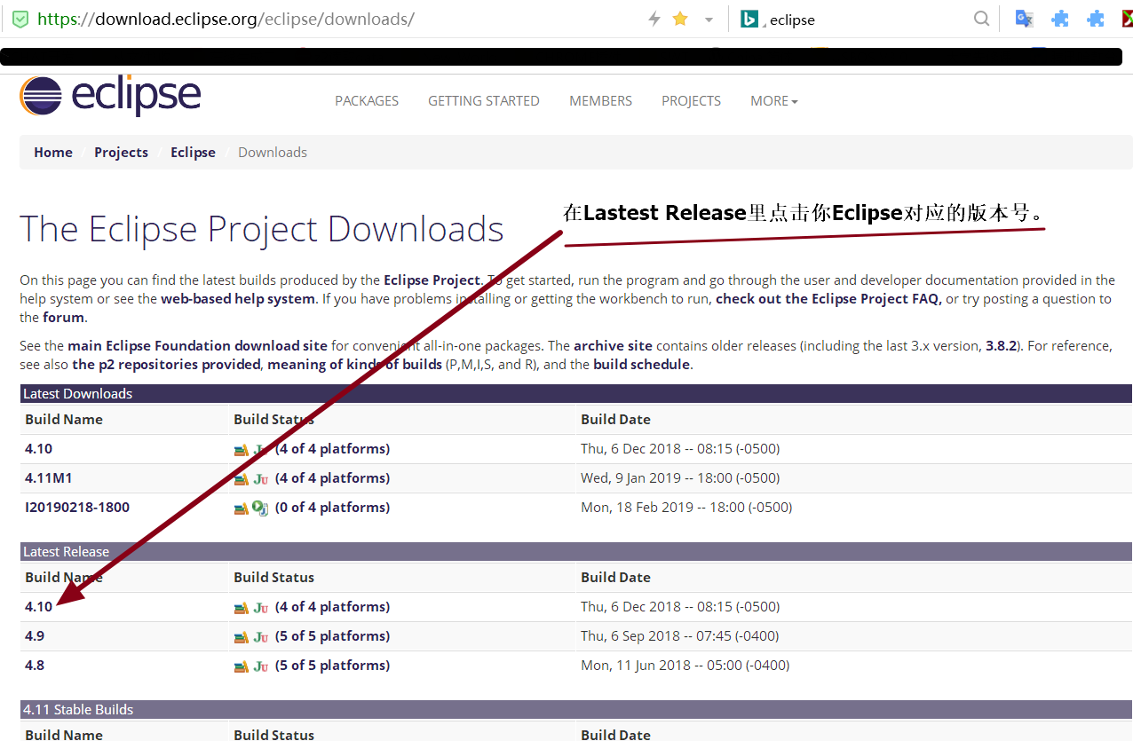Open the PACKAGES menu item

coord(367,101)
